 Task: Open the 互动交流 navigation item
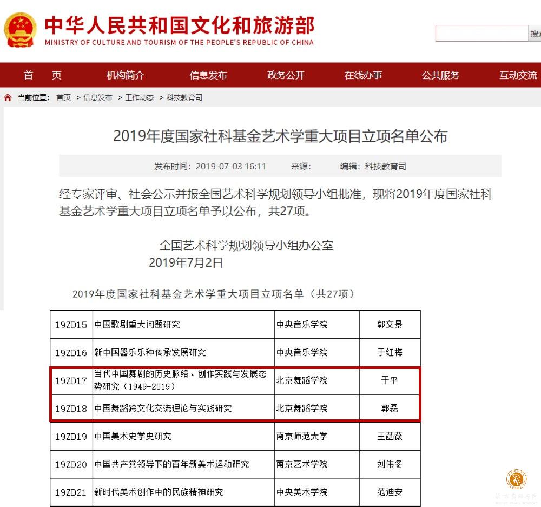[518, 75]
